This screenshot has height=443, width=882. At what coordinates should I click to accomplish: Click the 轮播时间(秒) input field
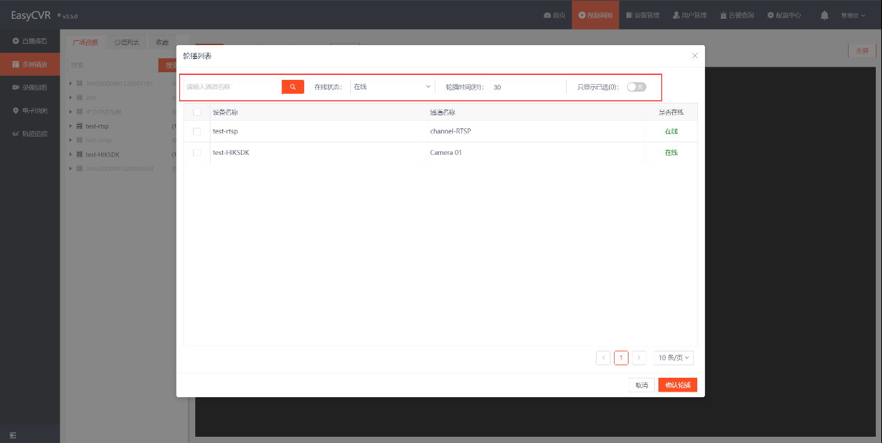tap(528, 87)
